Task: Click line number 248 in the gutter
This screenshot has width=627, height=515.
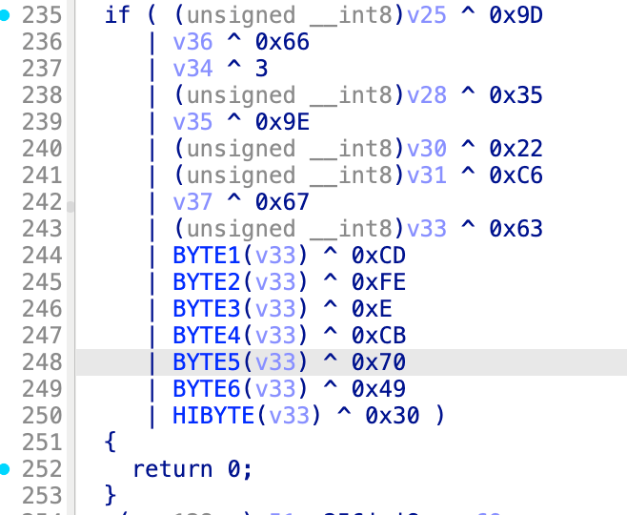Action: 42,362
